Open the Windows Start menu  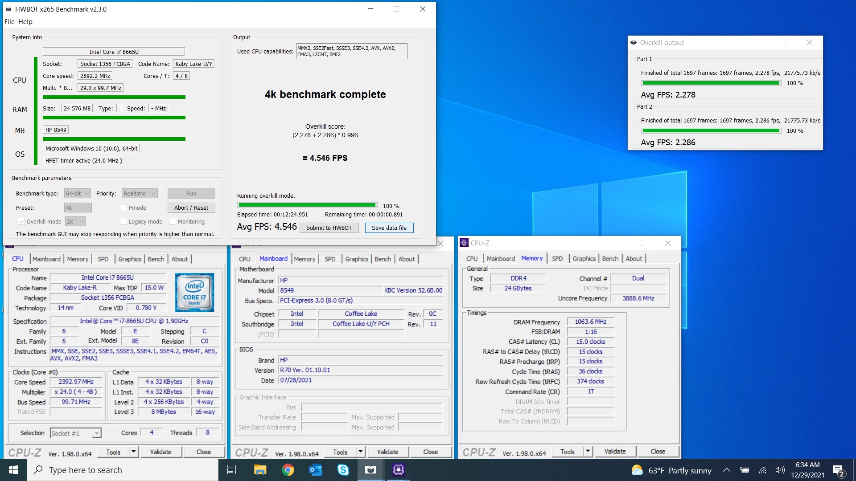click(13, 470)
